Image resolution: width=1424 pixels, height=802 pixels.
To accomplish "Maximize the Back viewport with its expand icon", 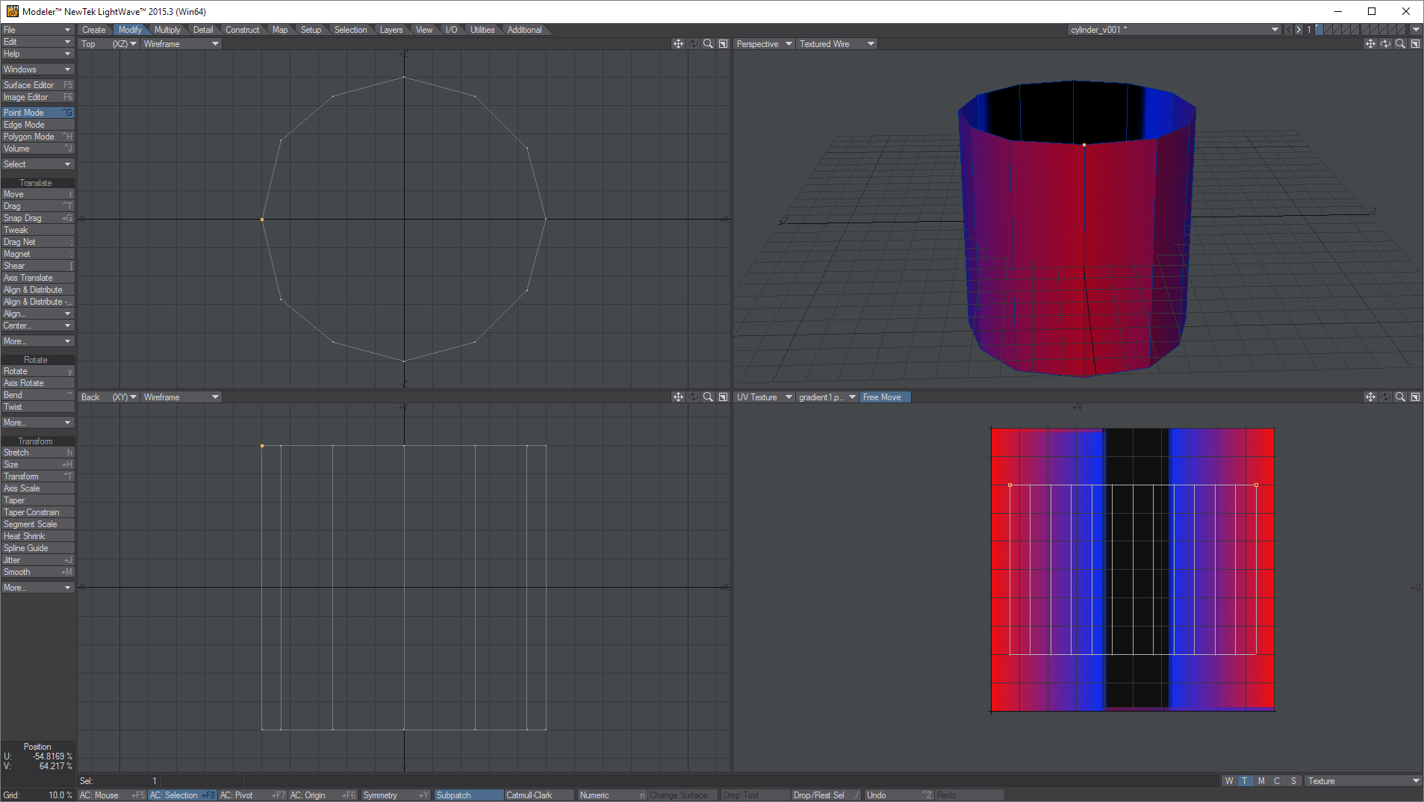I will coord(723,397).
